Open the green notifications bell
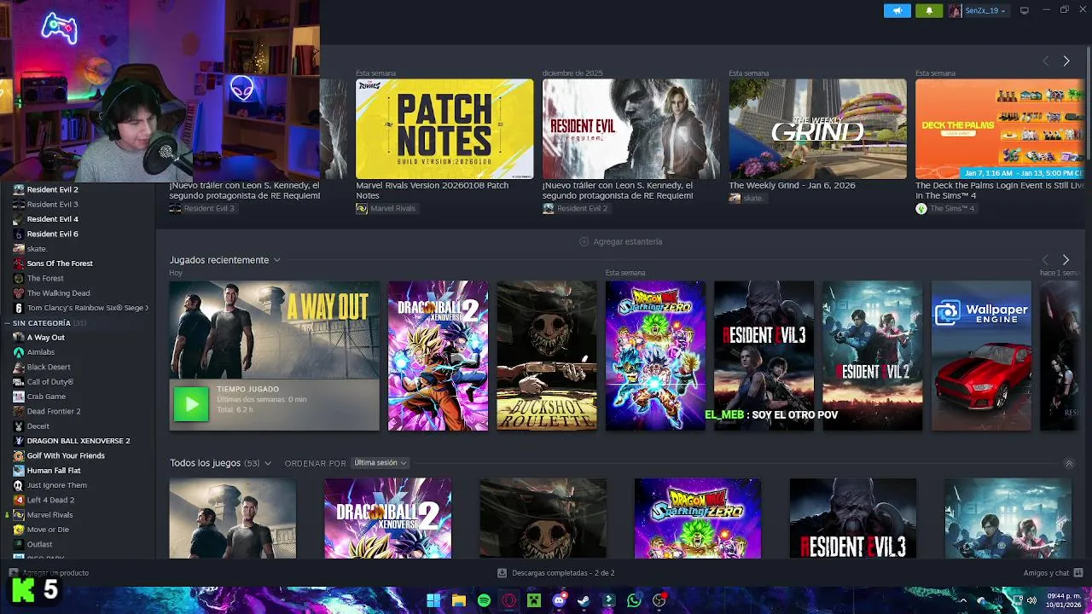 click(x=929, y=10)
